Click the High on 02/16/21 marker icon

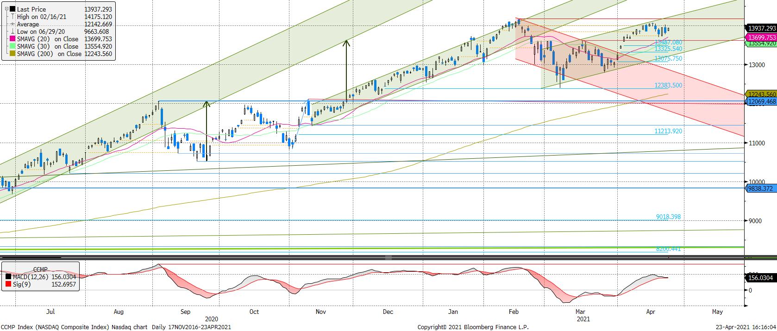click(x=13, y=17)
